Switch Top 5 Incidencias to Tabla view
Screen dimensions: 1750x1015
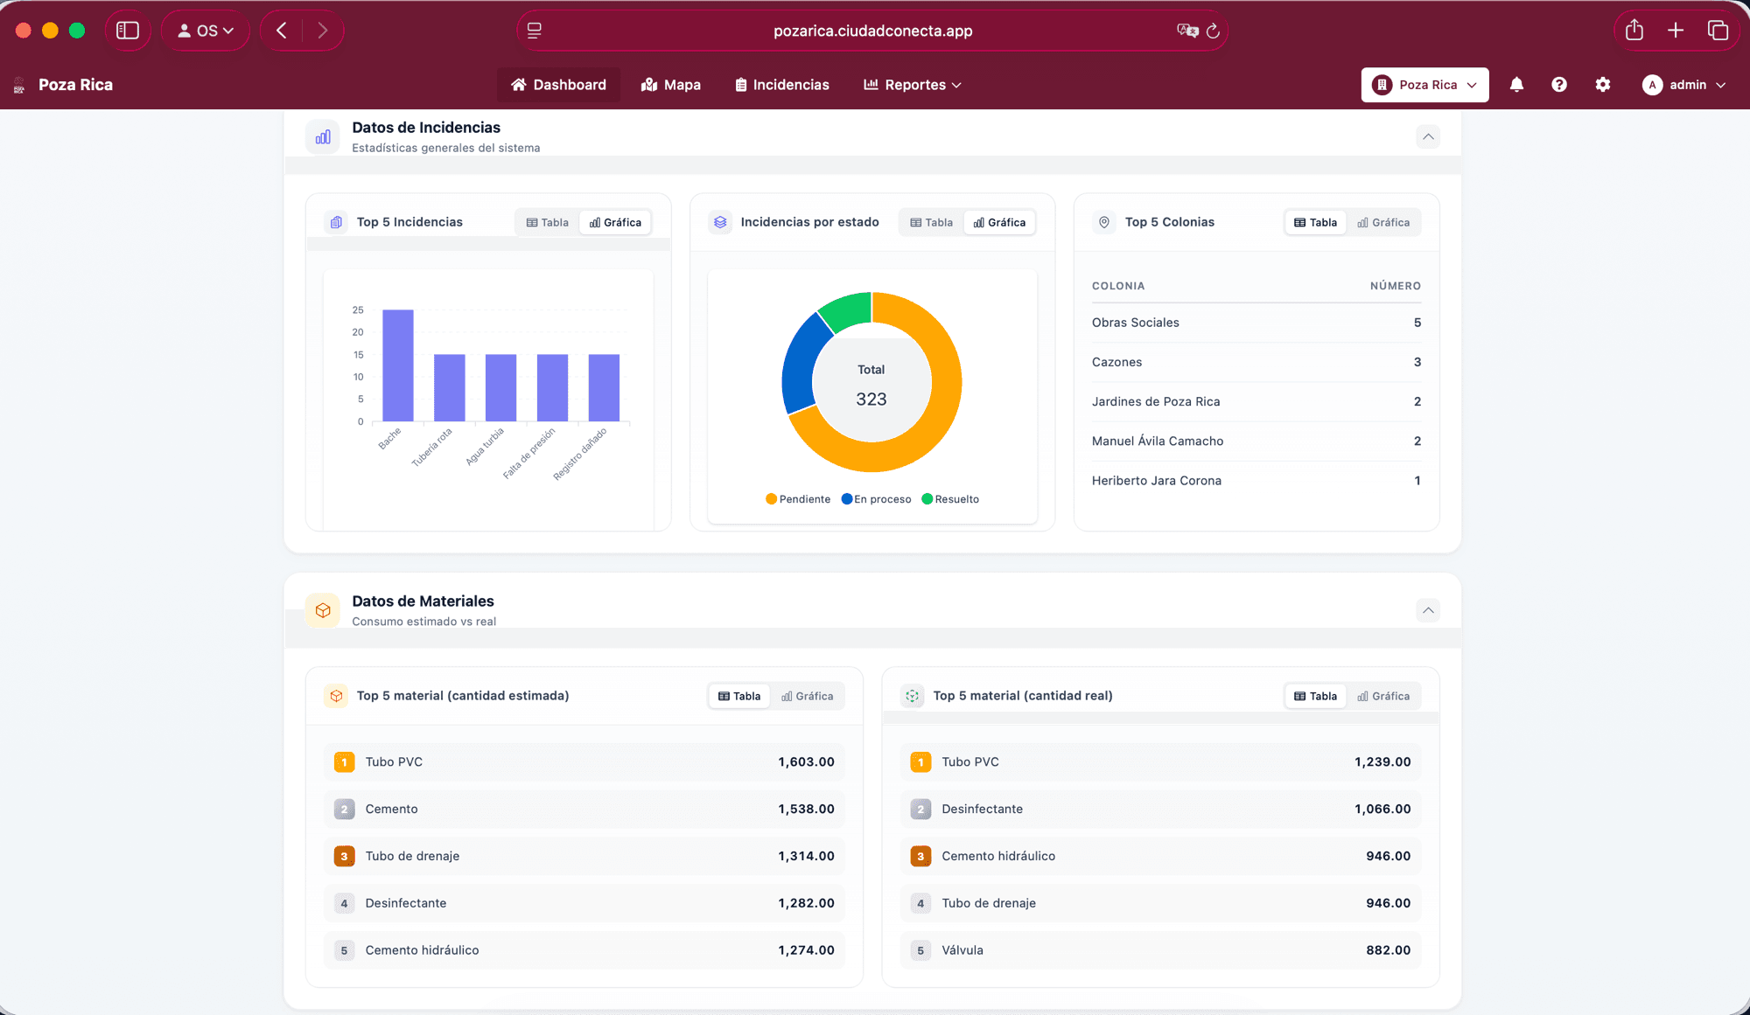(x=548, y=223)
